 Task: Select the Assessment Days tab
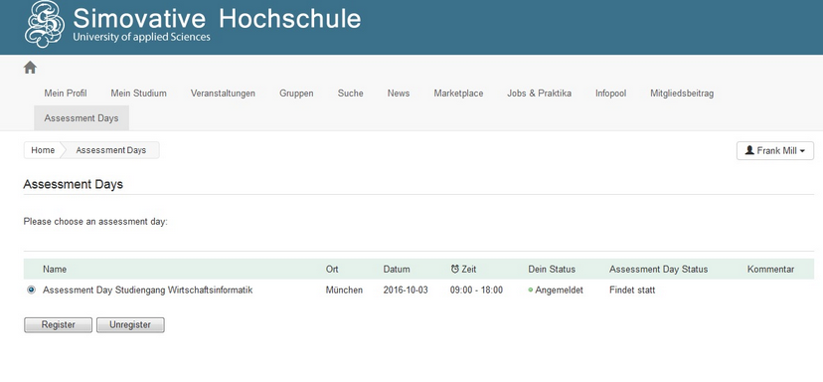(x=82, y=118)
